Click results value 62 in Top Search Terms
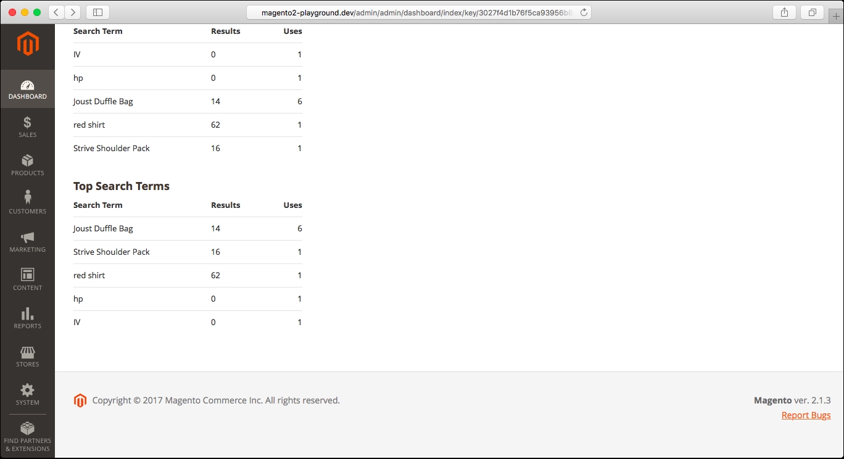844x459 pixels. click(215, 275)
